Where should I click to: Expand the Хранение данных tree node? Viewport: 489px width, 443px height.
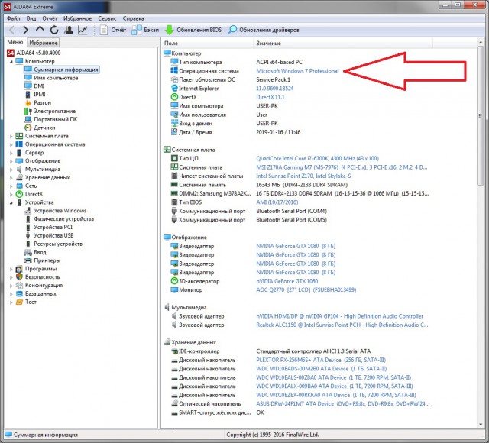tap(11, 178)
